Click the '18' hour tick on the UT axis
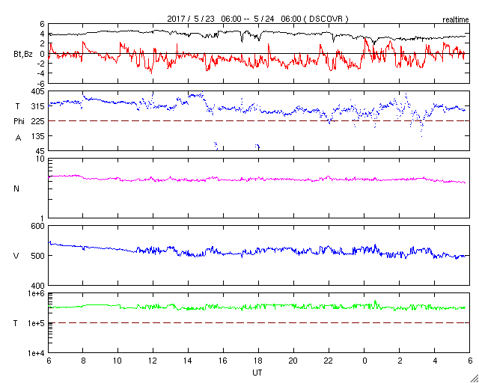Screen dimensions: 479x383 point(258,361)
